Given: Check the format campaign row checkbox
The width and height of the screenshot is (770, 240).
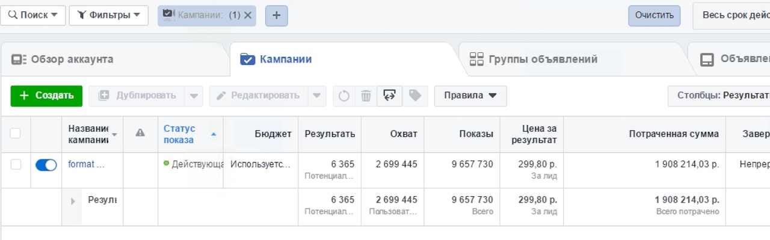Looking at the screenshot, I should tap(16, 165).
